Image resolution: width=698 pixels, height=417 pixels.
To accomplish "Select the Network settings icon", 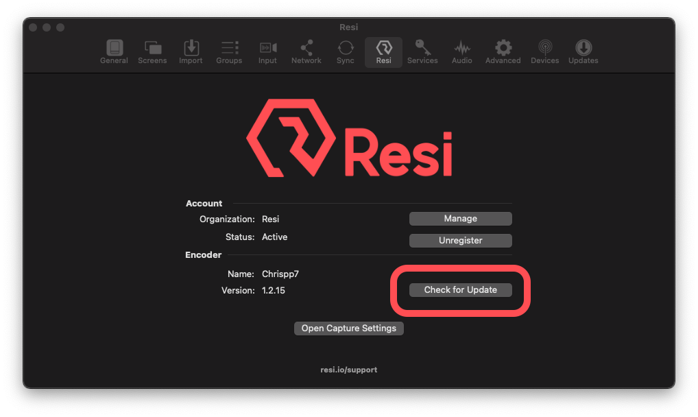I will [306, 51].
